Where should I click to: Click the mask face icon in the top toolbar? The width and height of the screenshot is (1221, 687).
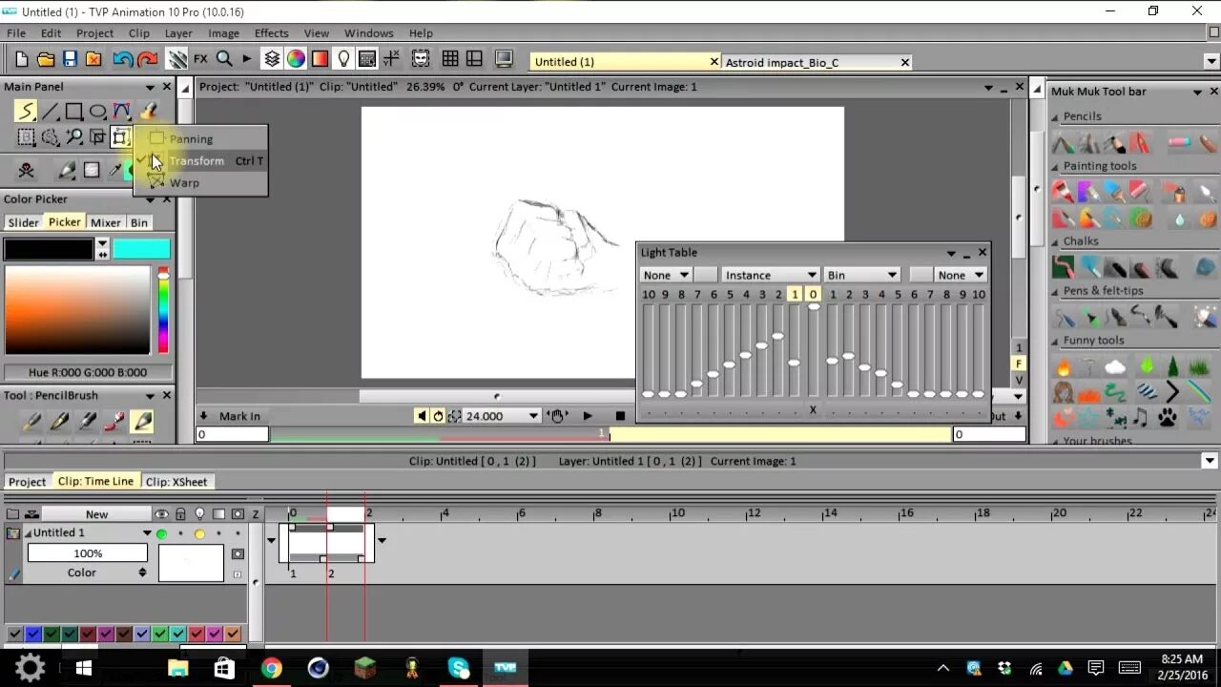point(421,59)
